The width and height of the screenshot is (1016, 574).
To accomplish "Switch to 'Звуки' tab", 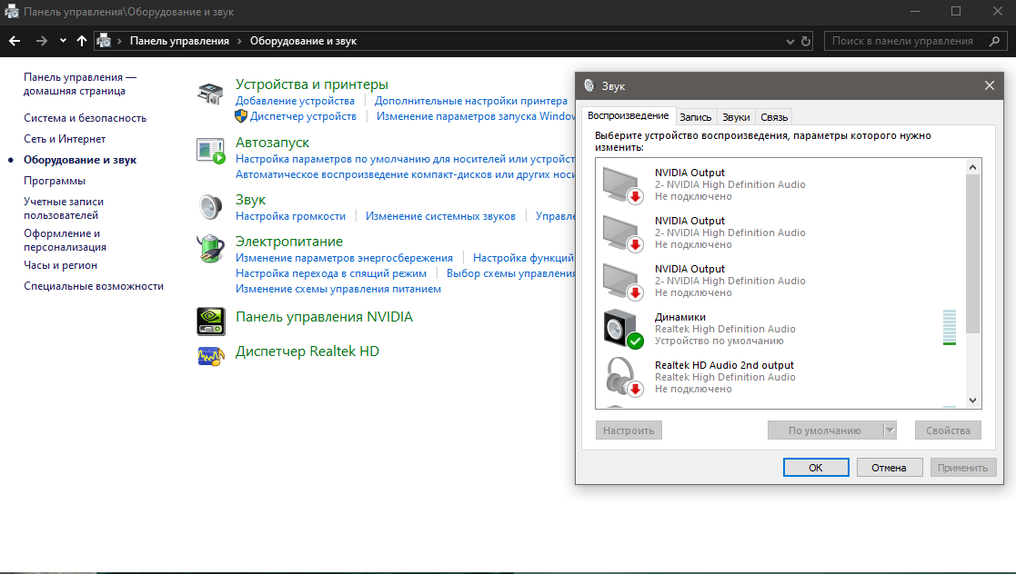I will click(736, 117).
